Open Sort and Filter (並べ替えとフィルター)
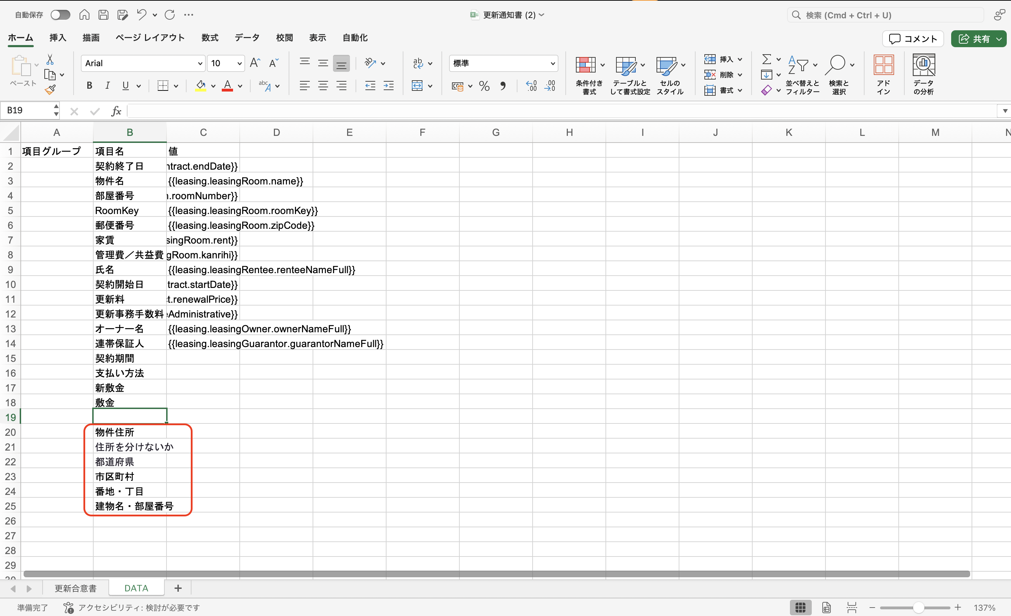Screen dimensions: 1011x616 (802, 76)
